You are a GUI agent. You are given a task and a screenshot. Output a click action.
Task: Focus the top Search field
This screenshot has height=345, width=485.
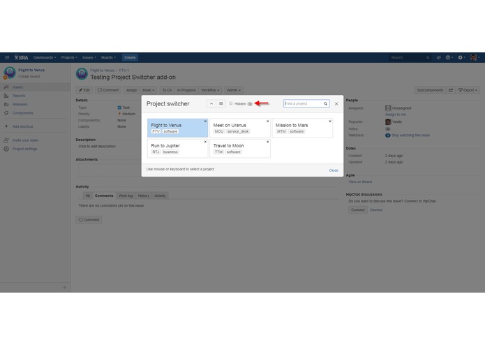pos(410,57)
